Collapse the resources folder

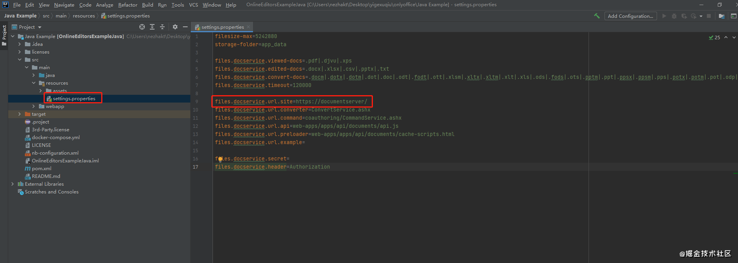(33, 83)
